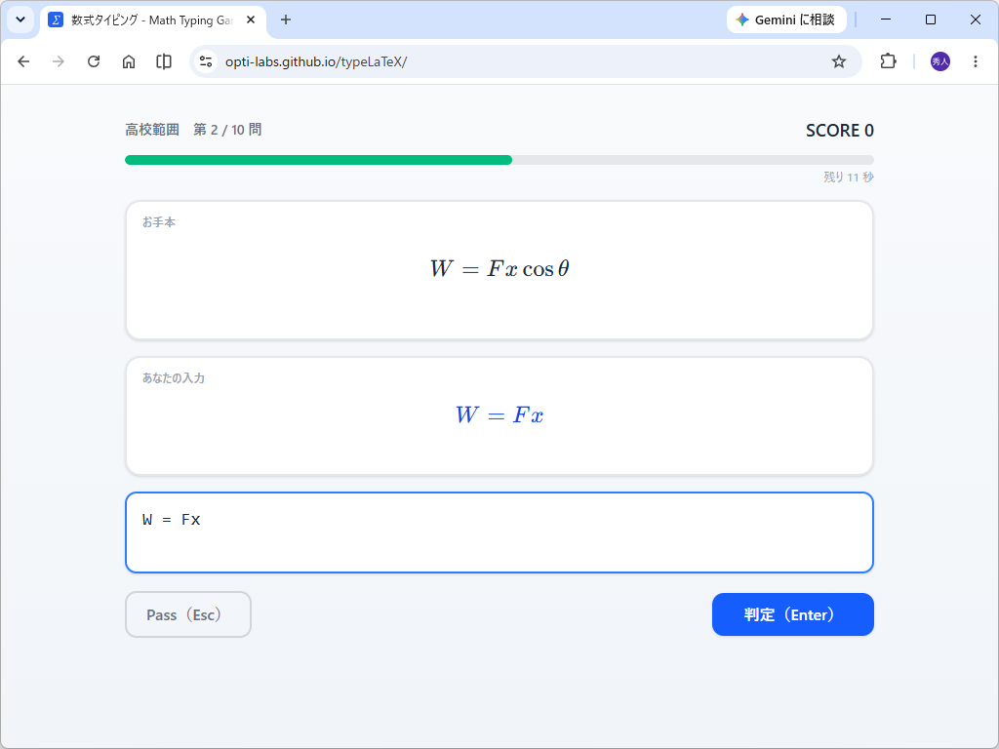Viewport: 999px width, 749px height.
Task: Go back using browser back arrow
Action: tap(23, 61)
